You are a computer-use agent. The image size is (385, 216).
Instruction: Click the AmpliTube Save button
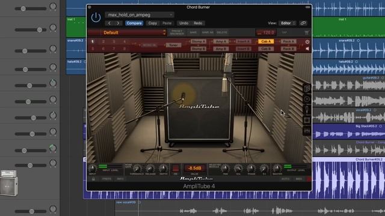(x=193, y=32)
